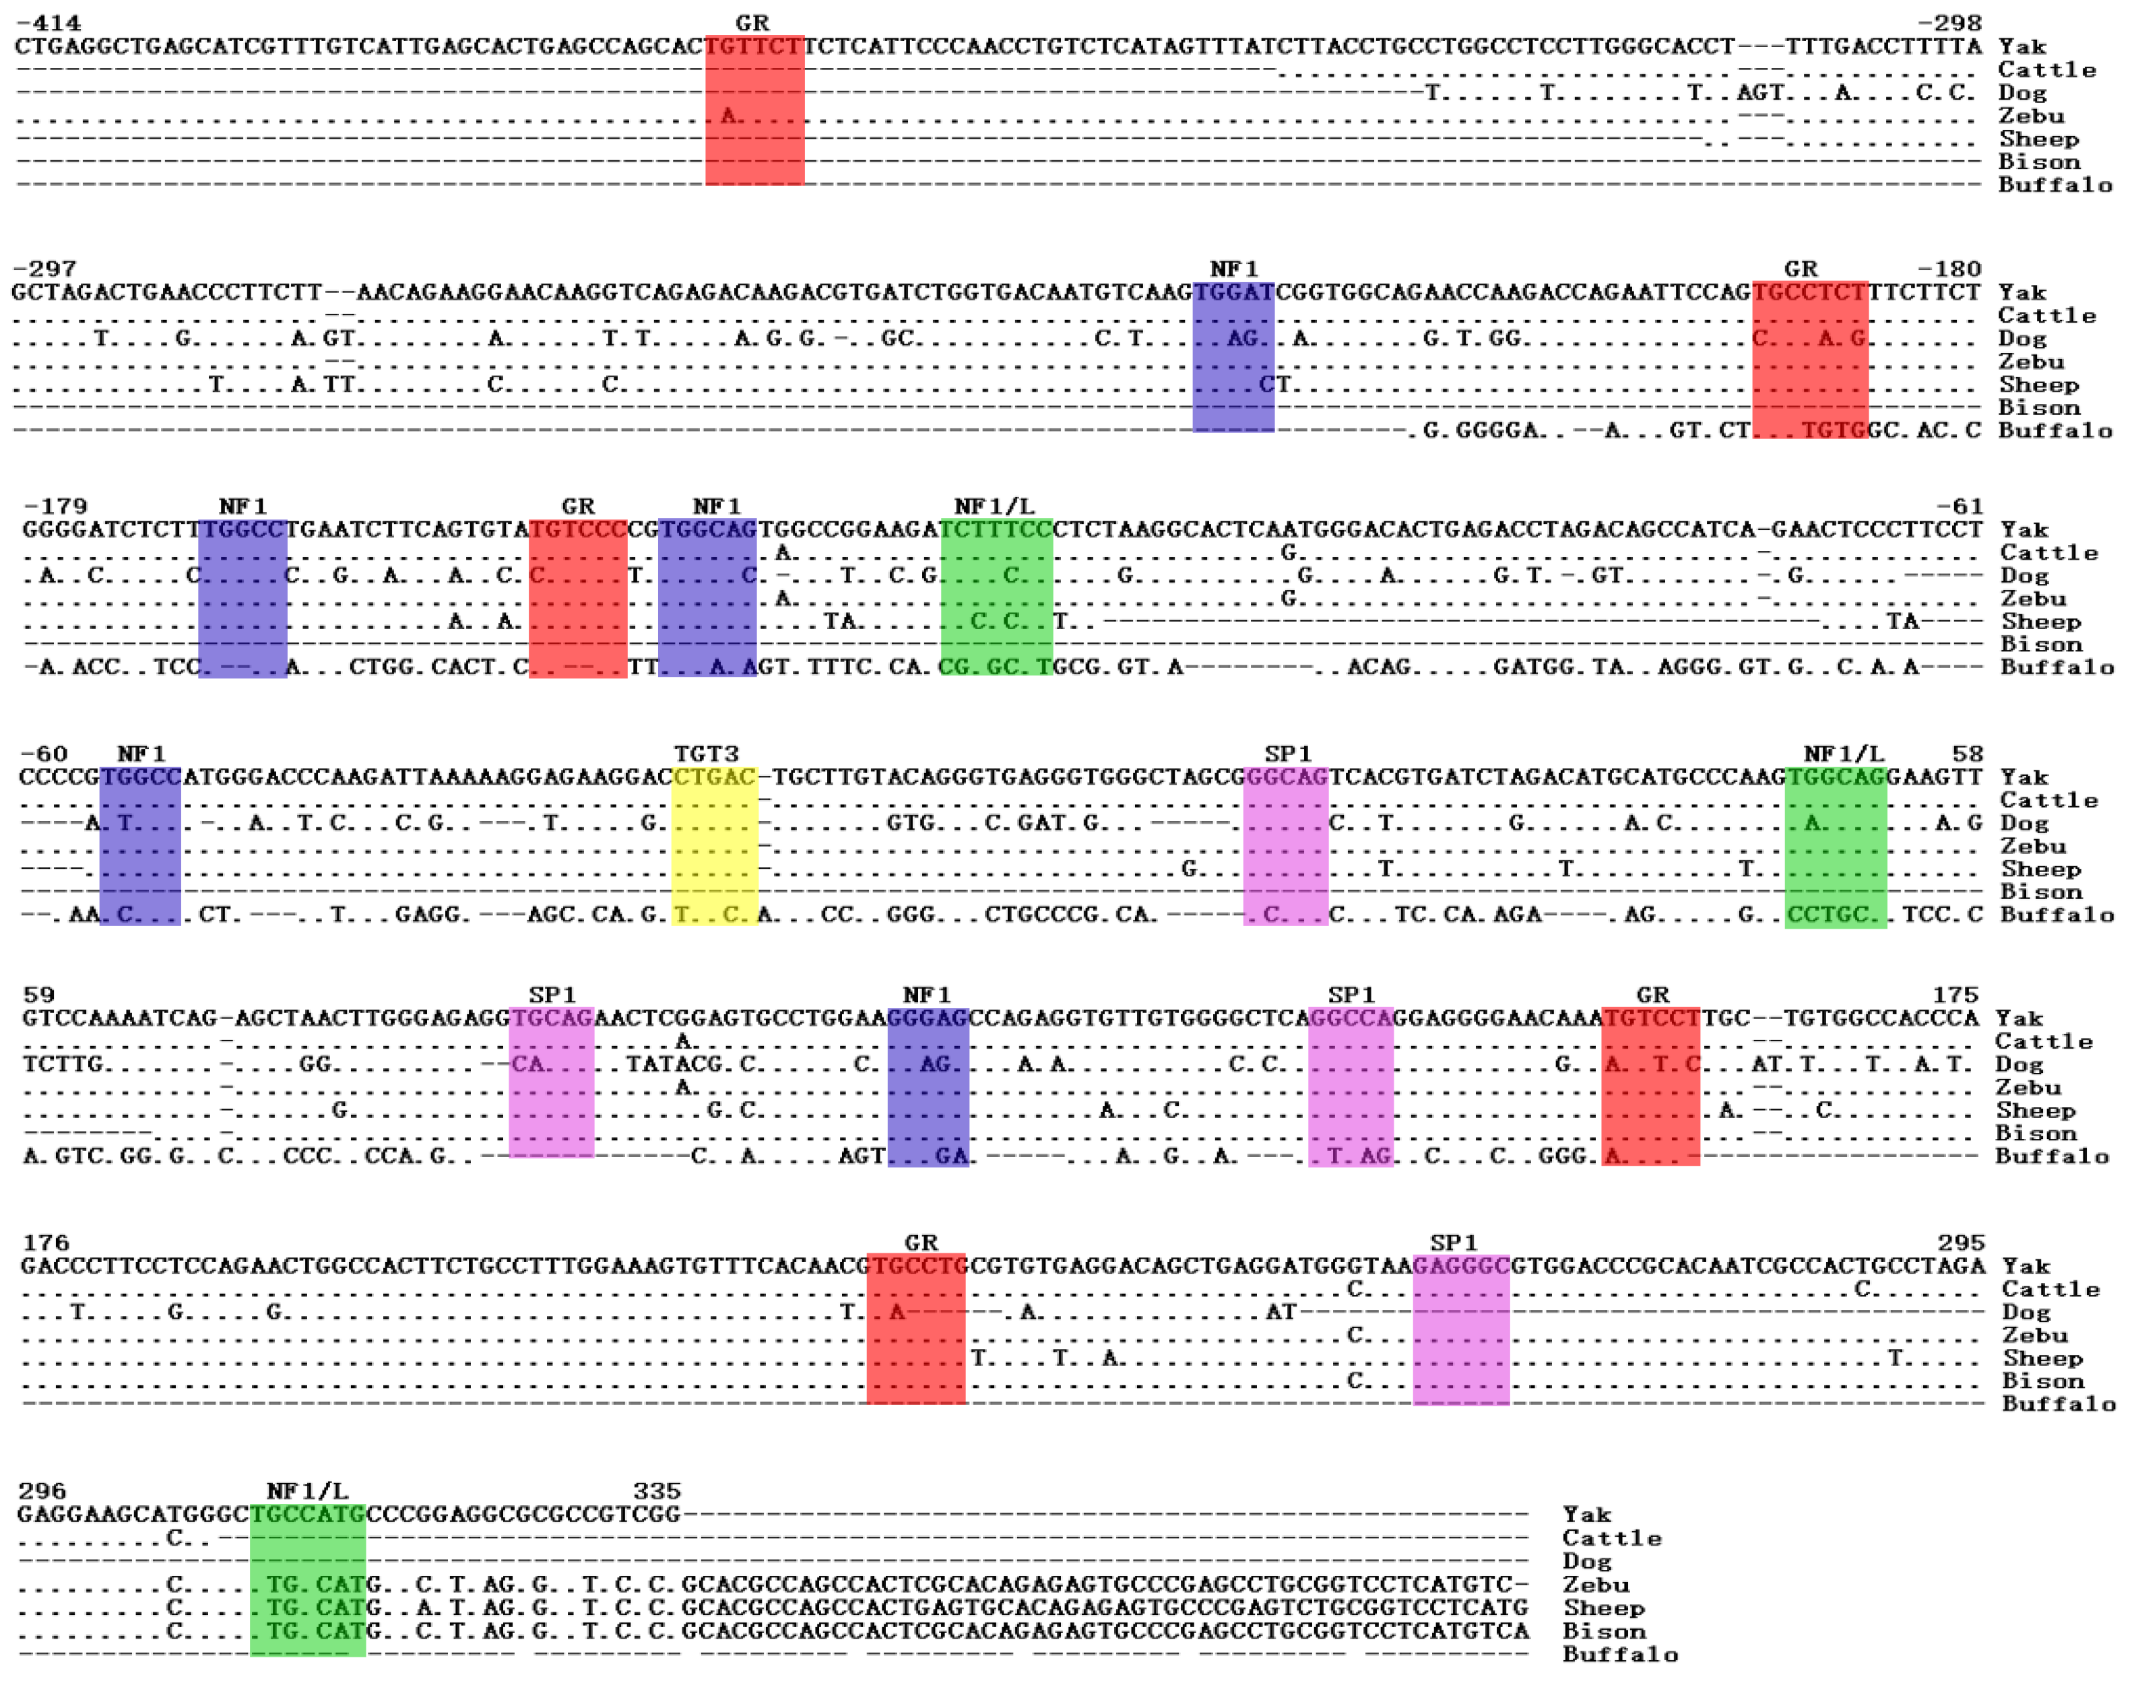This screenshot has width=2136, height=1683.
Task: Click the 335 end position number
Action: [x=657, y=1491]
